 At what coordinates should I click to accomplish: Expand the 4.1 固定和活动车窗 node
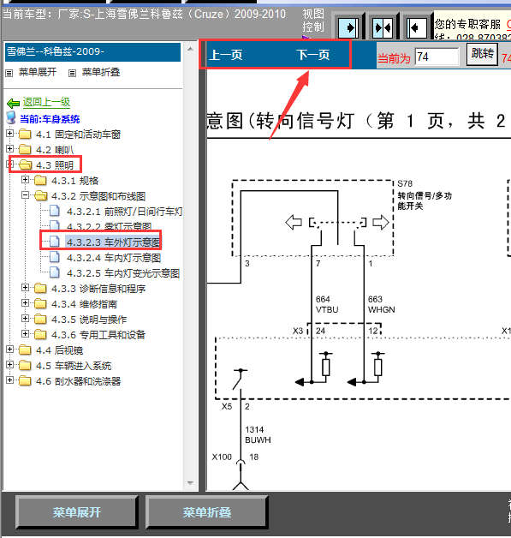(x=9, y=133)
